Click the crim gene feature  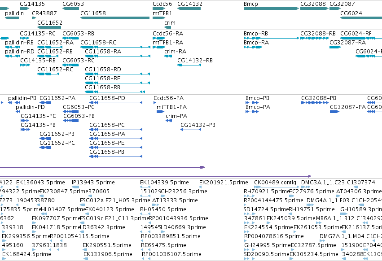tap(167, 27)
